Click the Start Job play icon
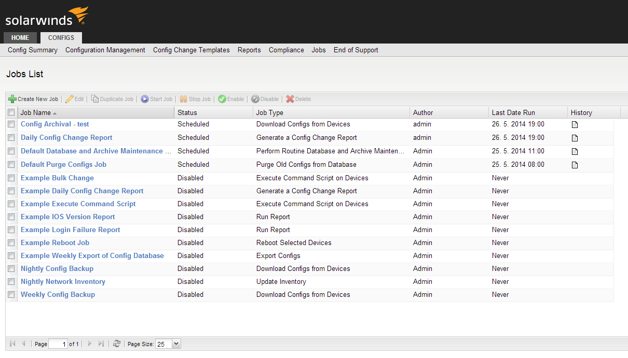The height and width of the screenshot is (358, 628). 145,99
